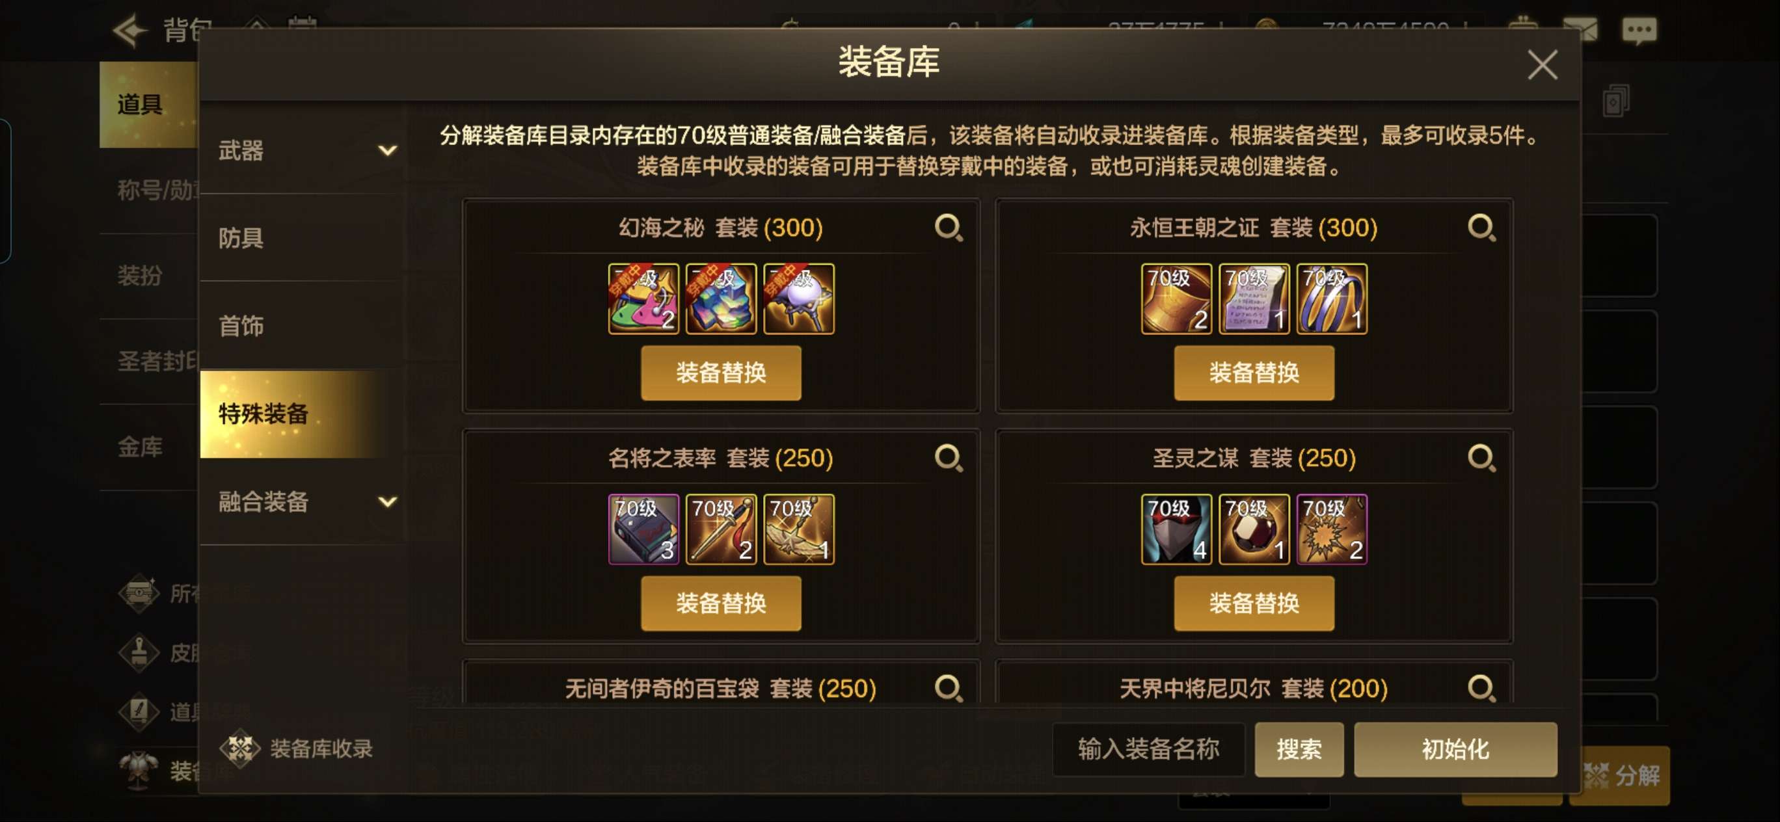Click 装备替换 under 幻海之秘 set
The height and width of the screenshot is (822, 1780).
pyautogui.click(x=721, y=373)
